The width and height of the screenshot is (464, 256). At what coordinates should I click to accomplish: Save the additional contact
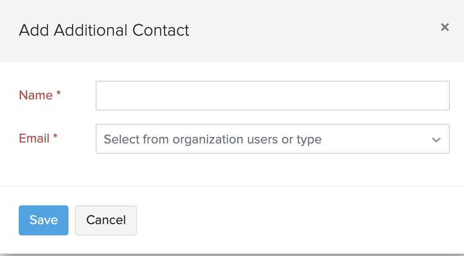[44, 220]
